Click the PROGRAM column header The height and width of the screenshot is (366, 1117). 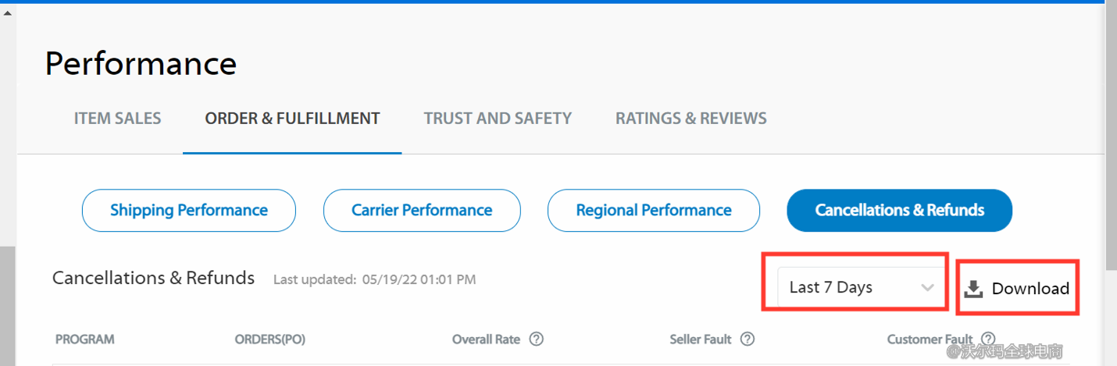point(84,339)
